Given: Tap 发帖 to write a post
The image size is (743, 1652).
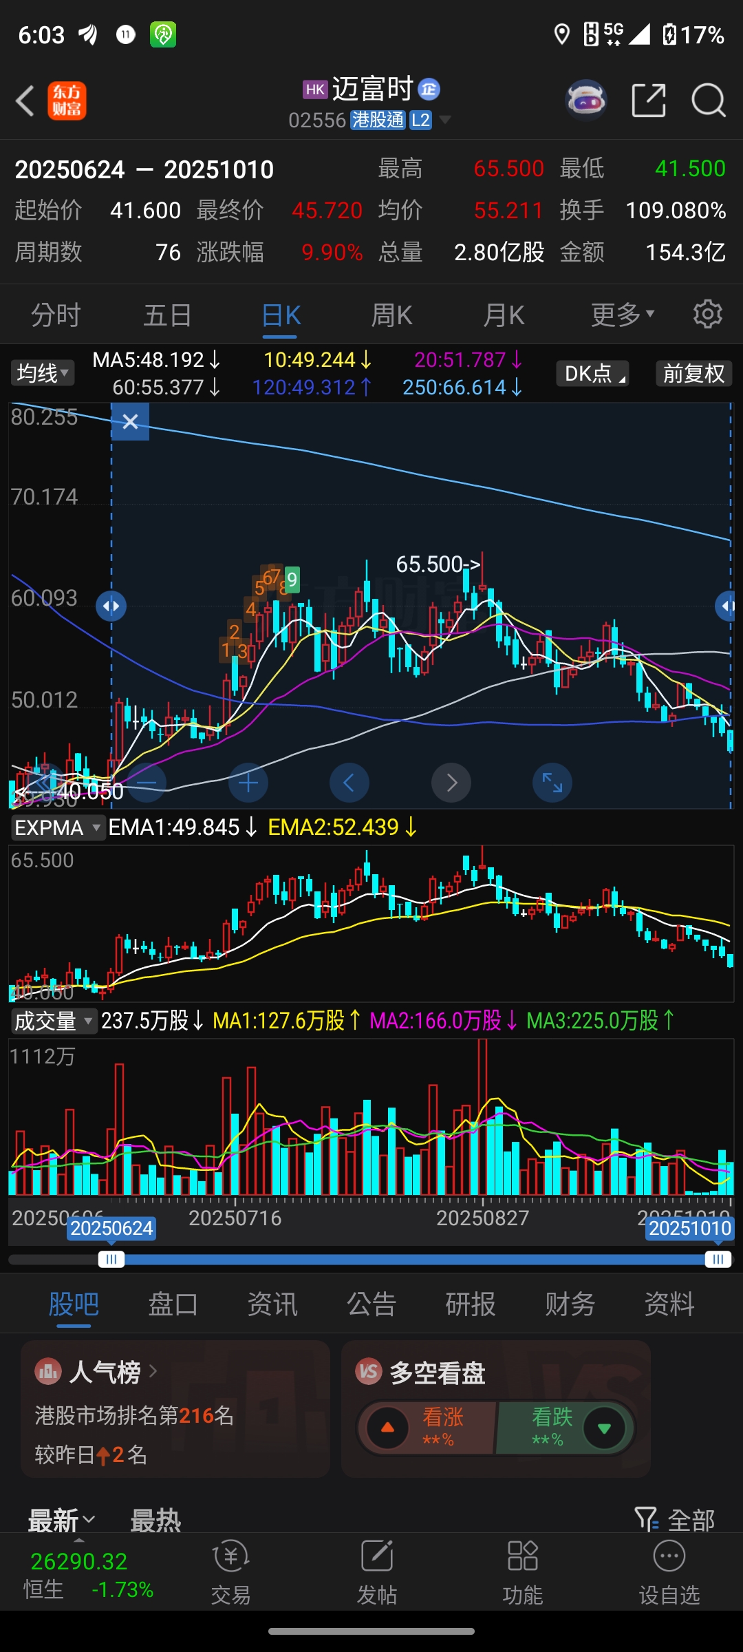Looking at the screenshot, I should (377, 1572).
